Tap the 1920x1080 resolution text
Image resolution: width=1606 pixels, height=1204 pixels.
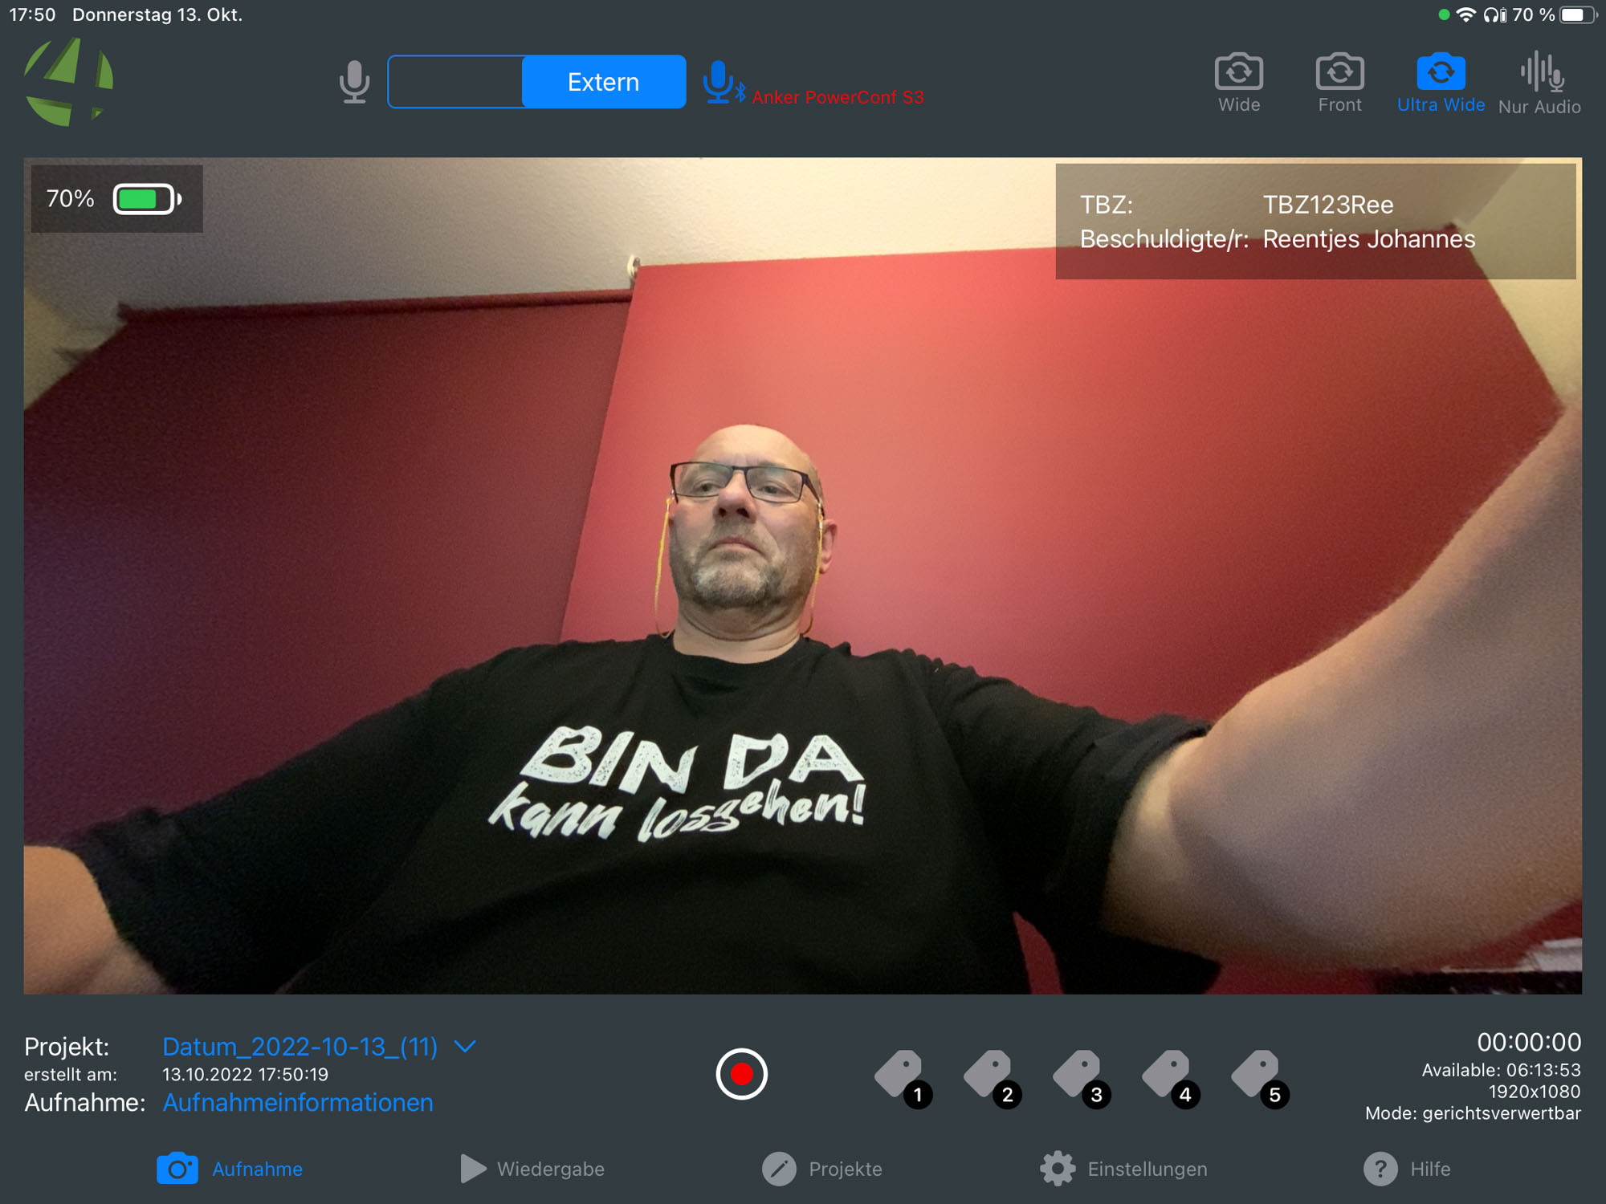pos(1534,1092)
